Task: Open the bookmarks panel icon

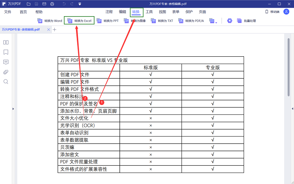Action: point(6,52)
